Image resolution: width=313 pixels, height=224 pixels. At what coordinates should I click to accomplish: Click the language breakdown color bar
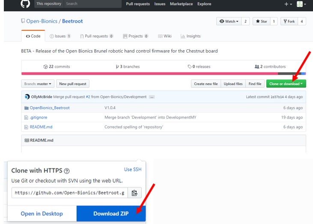164,74
